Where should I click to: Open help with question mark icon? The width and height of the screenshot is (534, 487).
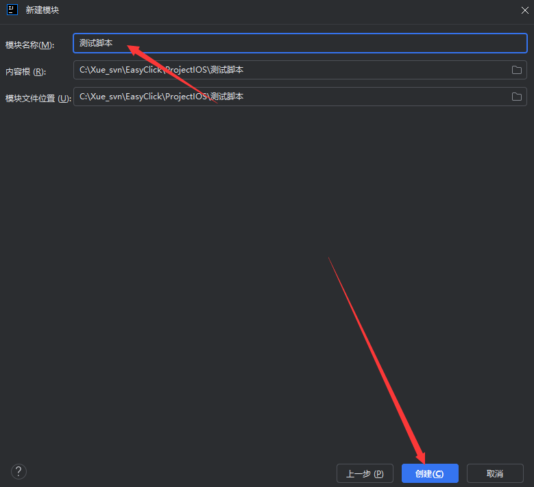point(19,471)
